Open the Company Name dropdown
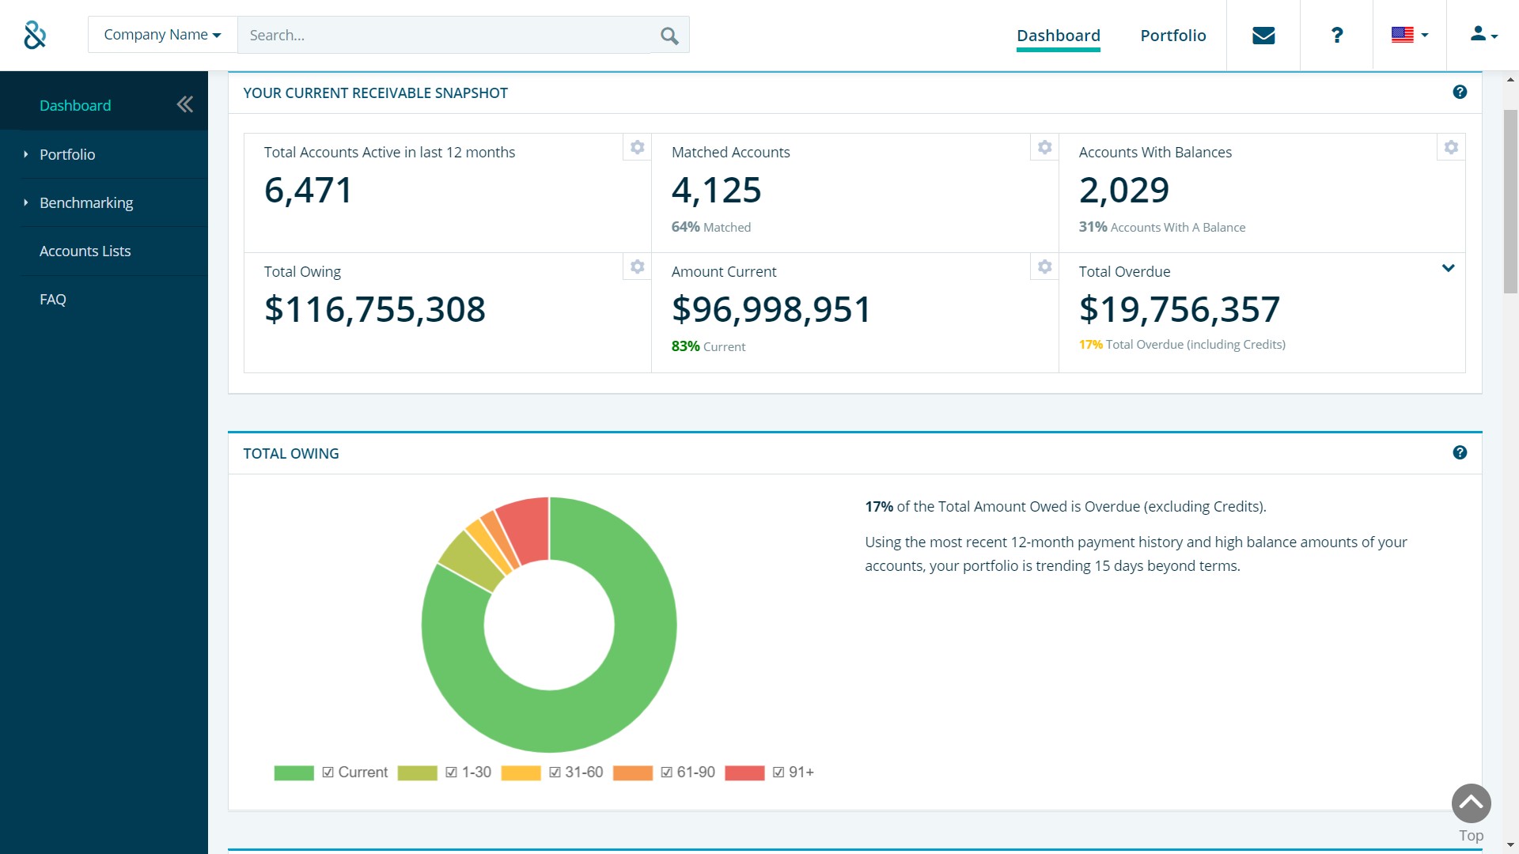The image size is (1519, 854). [x=162, y=35]
